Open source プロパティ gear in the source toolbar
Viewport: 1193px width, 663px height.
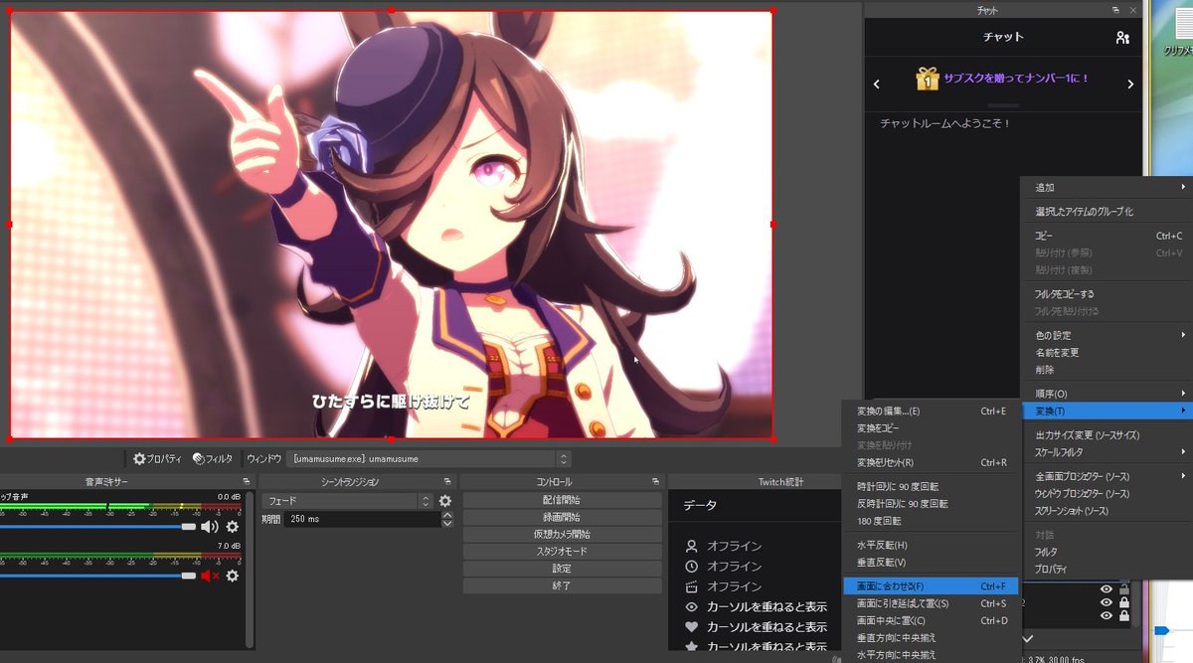pos(158,459)
